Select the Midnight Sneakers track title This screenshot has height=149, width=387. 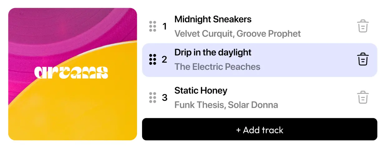coord(213,19)
